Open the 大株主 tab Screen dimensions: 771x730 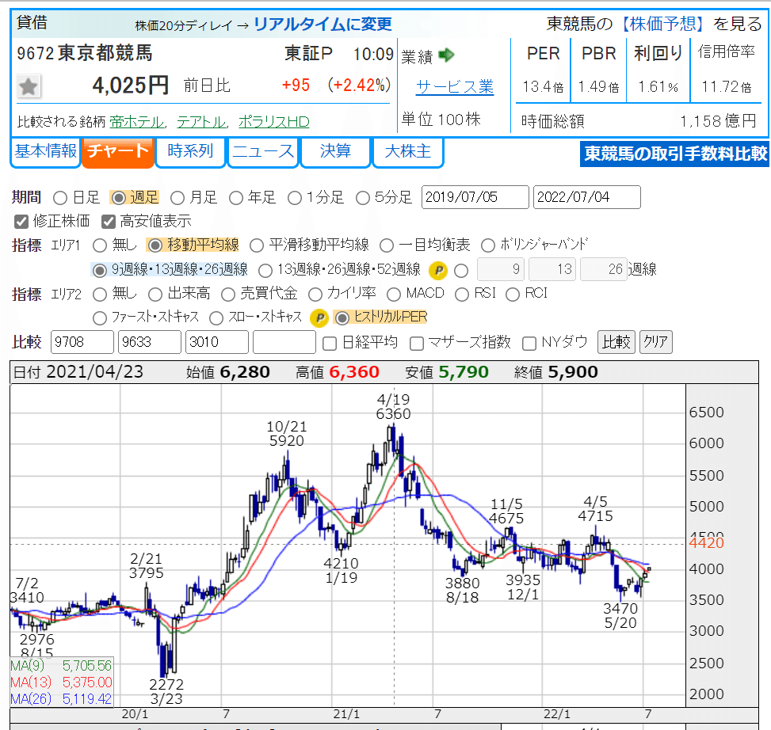[408, 152]
